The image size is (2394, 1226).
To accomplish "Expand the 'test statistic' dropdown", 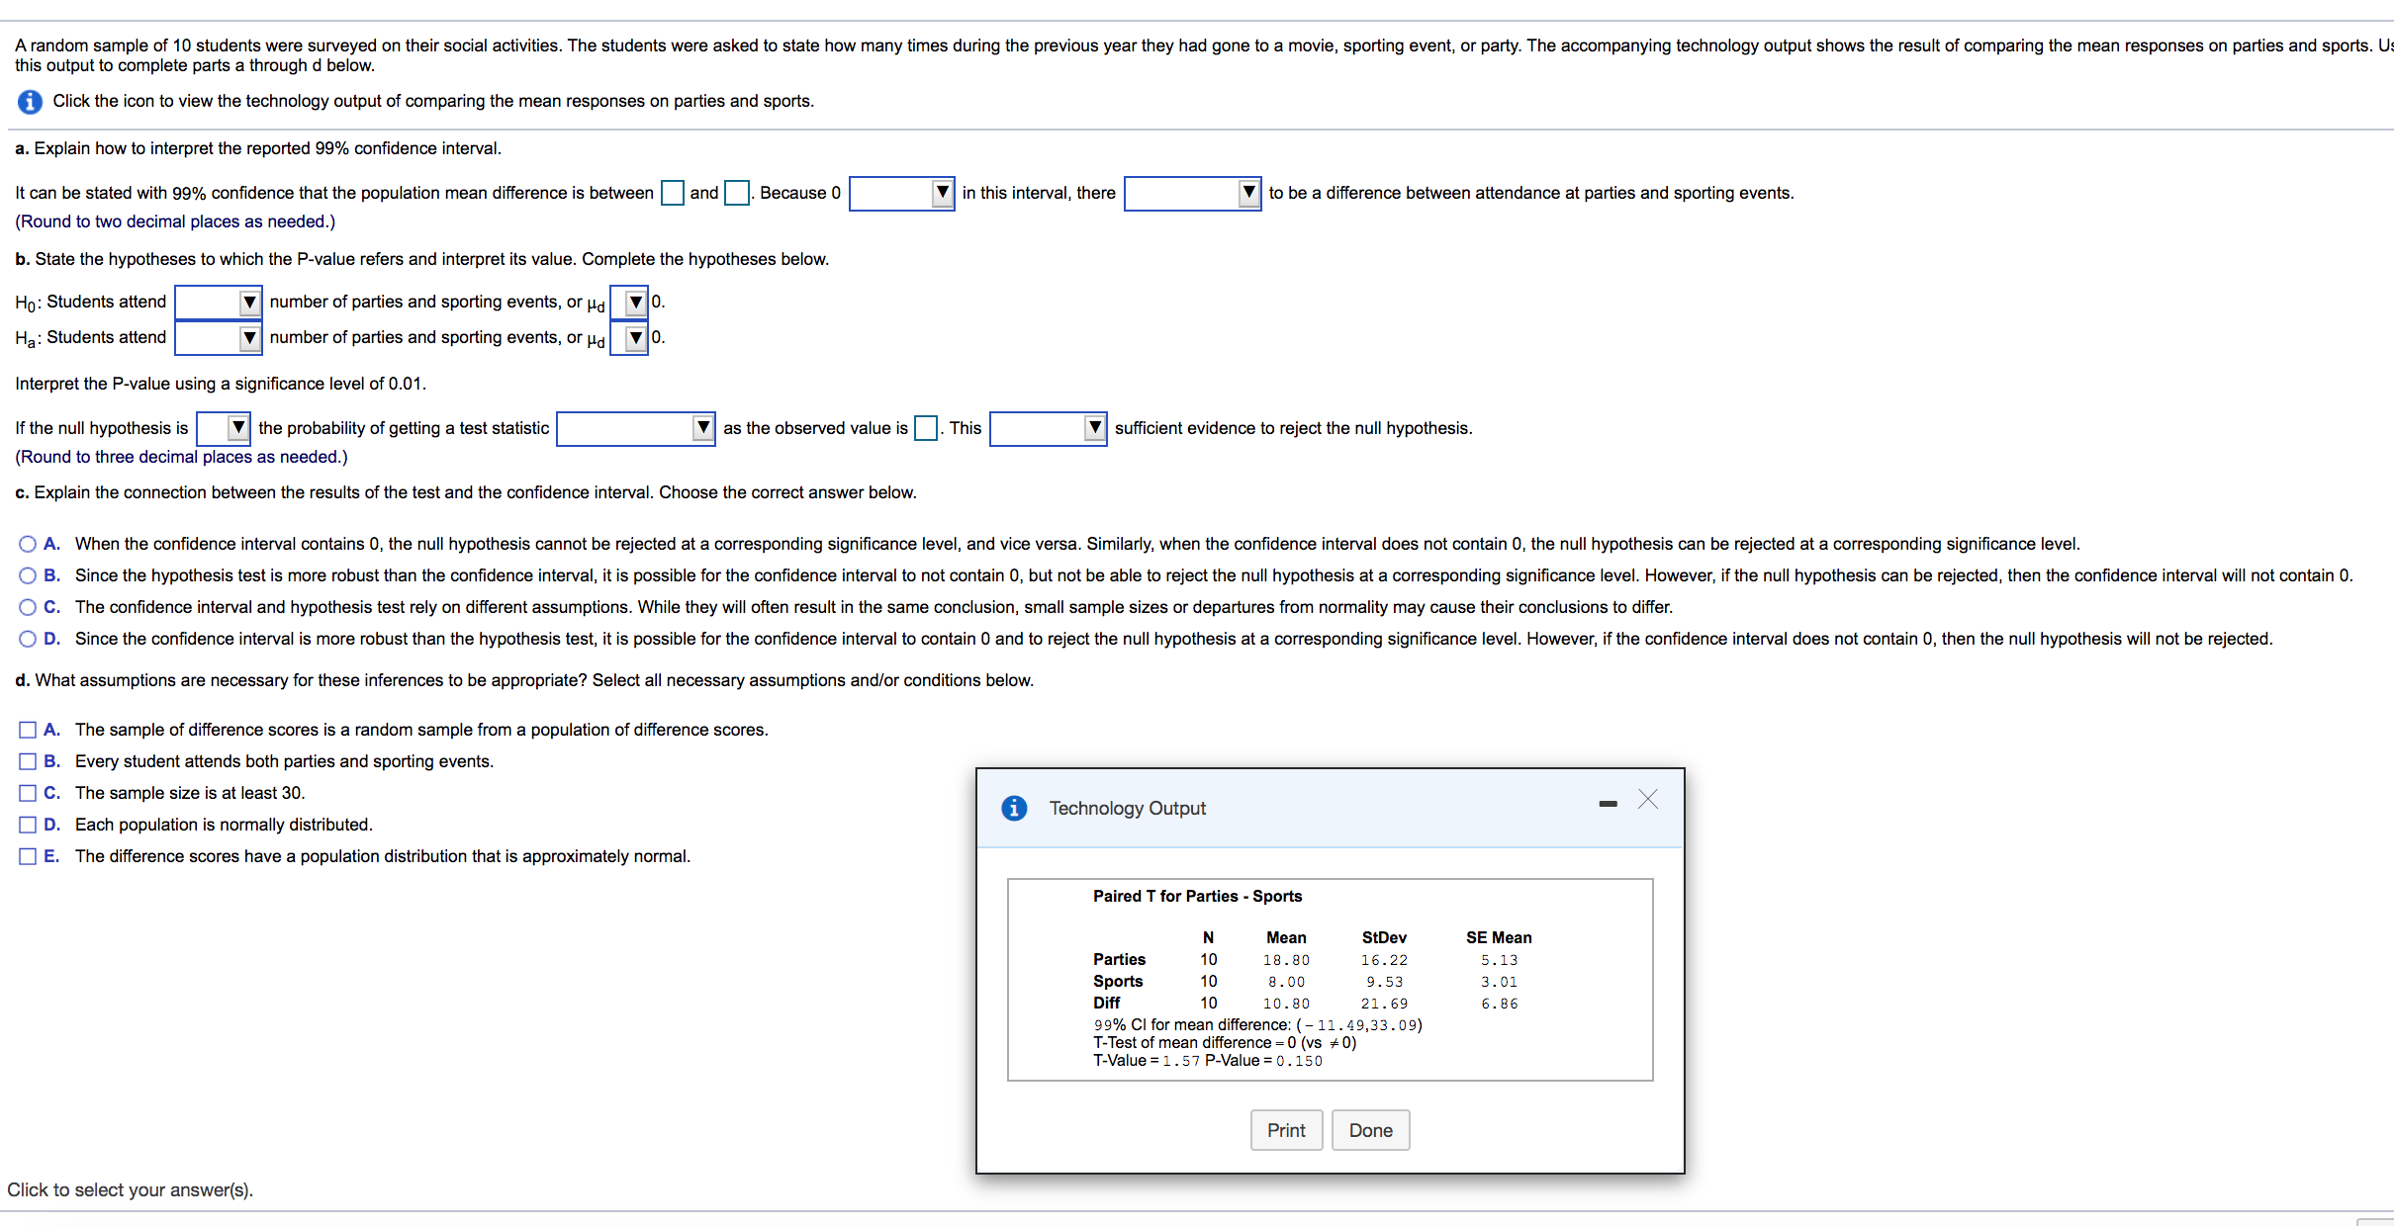I will click(635, 428).
